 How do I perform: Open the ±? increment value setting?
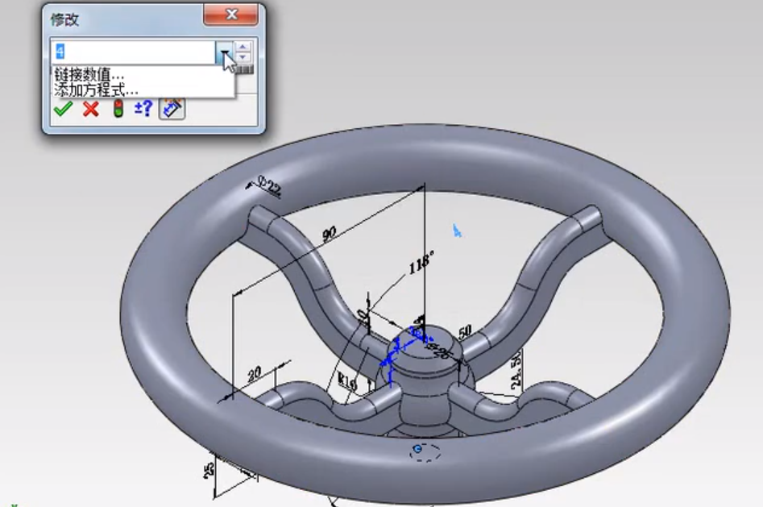(x=143, y=108)
